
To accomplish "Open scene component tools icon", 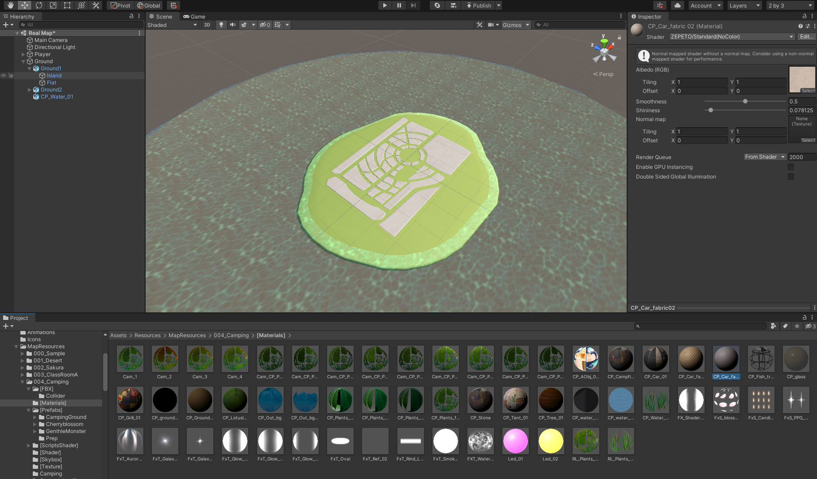I will coord(479,25).
